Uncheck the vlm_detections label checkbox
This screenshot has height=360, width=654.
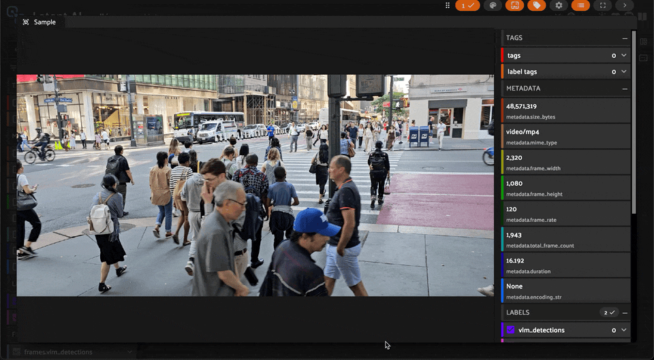[x=511, y=330]
